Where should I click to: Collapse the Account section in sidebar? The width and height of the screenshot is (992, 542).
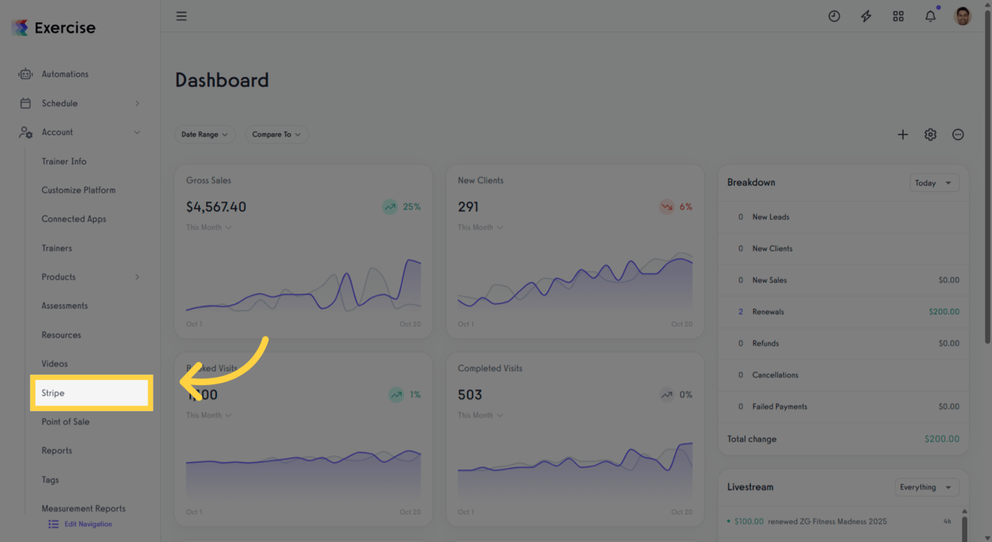(x=137, y=132)
